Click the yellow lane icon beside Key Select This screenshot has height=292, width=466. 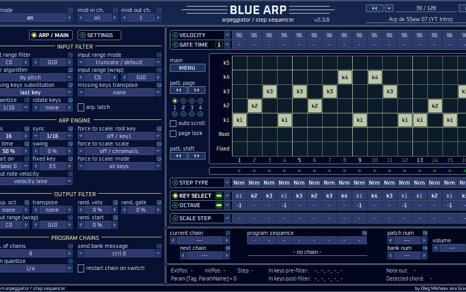pyautogui.click(x=219, y=196)
